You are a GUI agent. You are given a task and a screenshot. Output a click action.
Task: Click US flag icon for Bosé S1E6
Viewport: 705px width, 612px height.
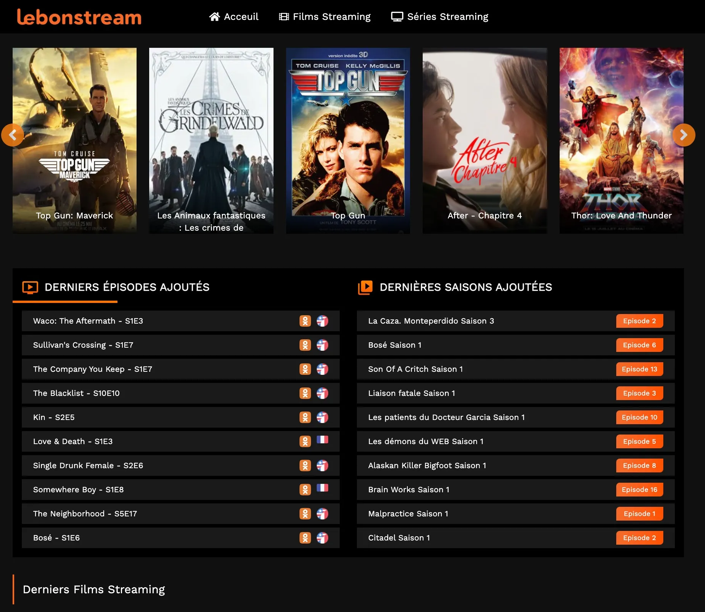(x=322, y=538)
